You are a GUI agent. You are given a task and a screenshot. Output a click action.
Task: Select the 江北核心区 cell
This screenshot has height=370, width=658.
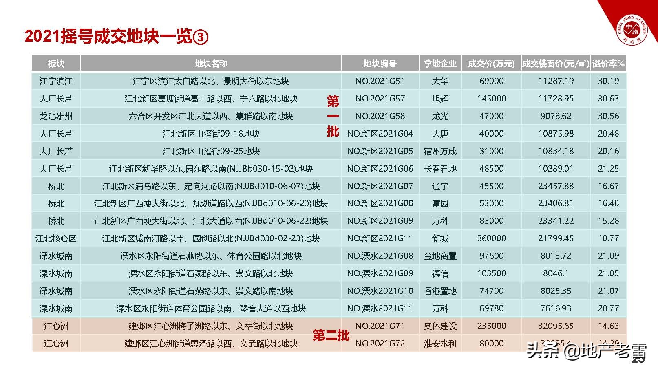click(x=56, y=238)
